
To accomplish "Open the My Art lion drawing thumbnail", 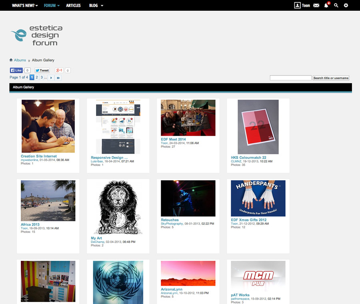I will click(118, 207).
